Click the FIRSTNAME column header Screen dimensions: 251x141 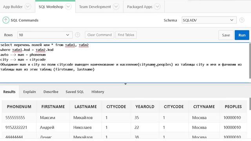(53, 107)
